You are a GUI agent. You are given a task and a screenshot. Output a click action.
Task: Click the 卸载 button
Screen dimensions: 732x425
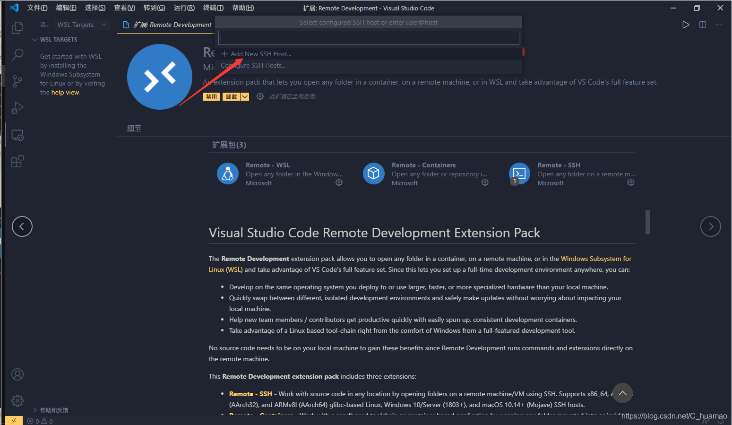(232, 97)
